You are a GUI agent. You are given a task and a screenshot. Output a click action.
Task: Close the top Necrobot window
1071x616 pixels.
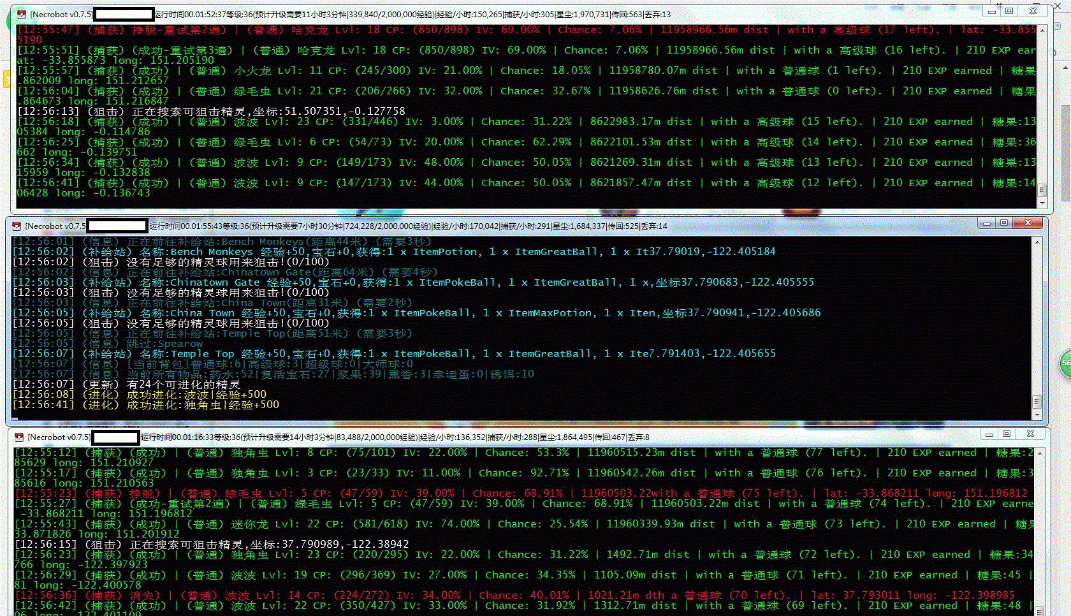coord(1033,11)
